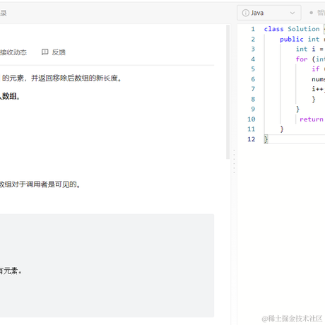Image resolution: width=325 pixels, height=325 pixels.
Task: Select code line number 5
Action: click(253, 69)
